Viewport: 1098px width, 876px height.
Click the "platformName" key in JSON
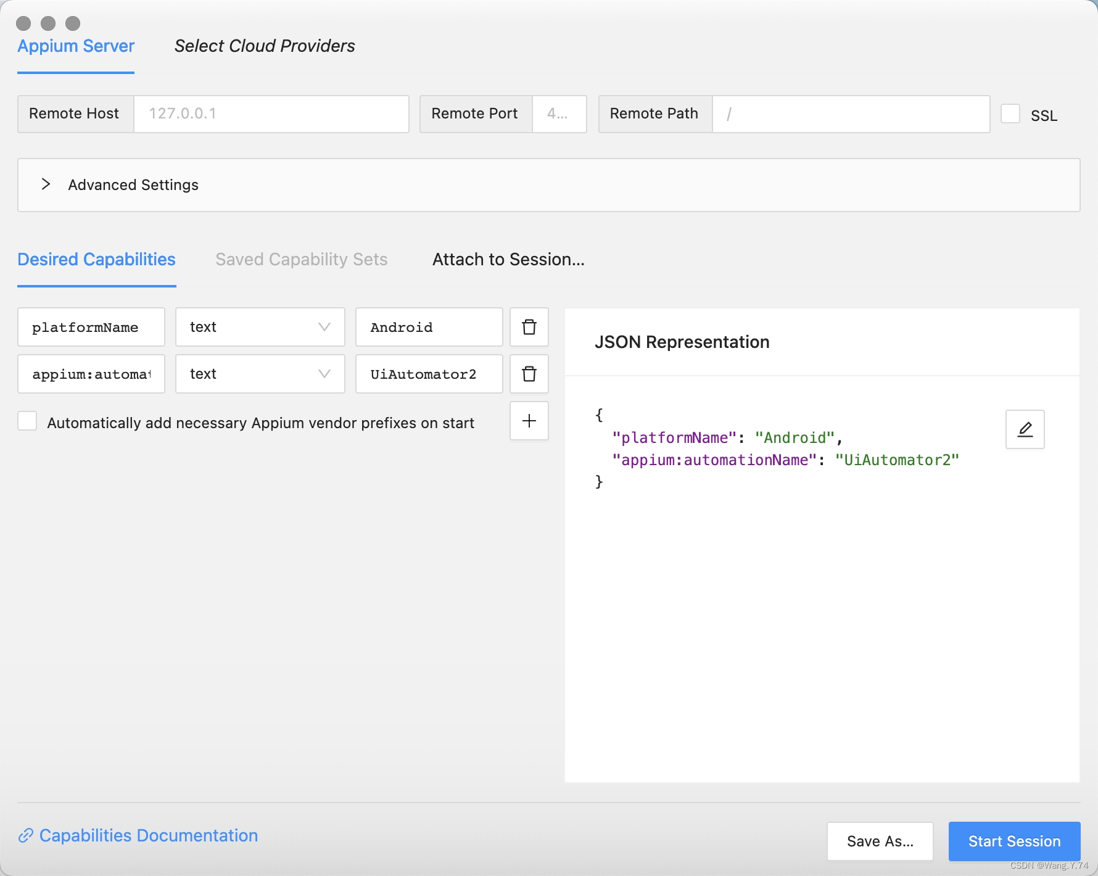click(x=675, y=438)
